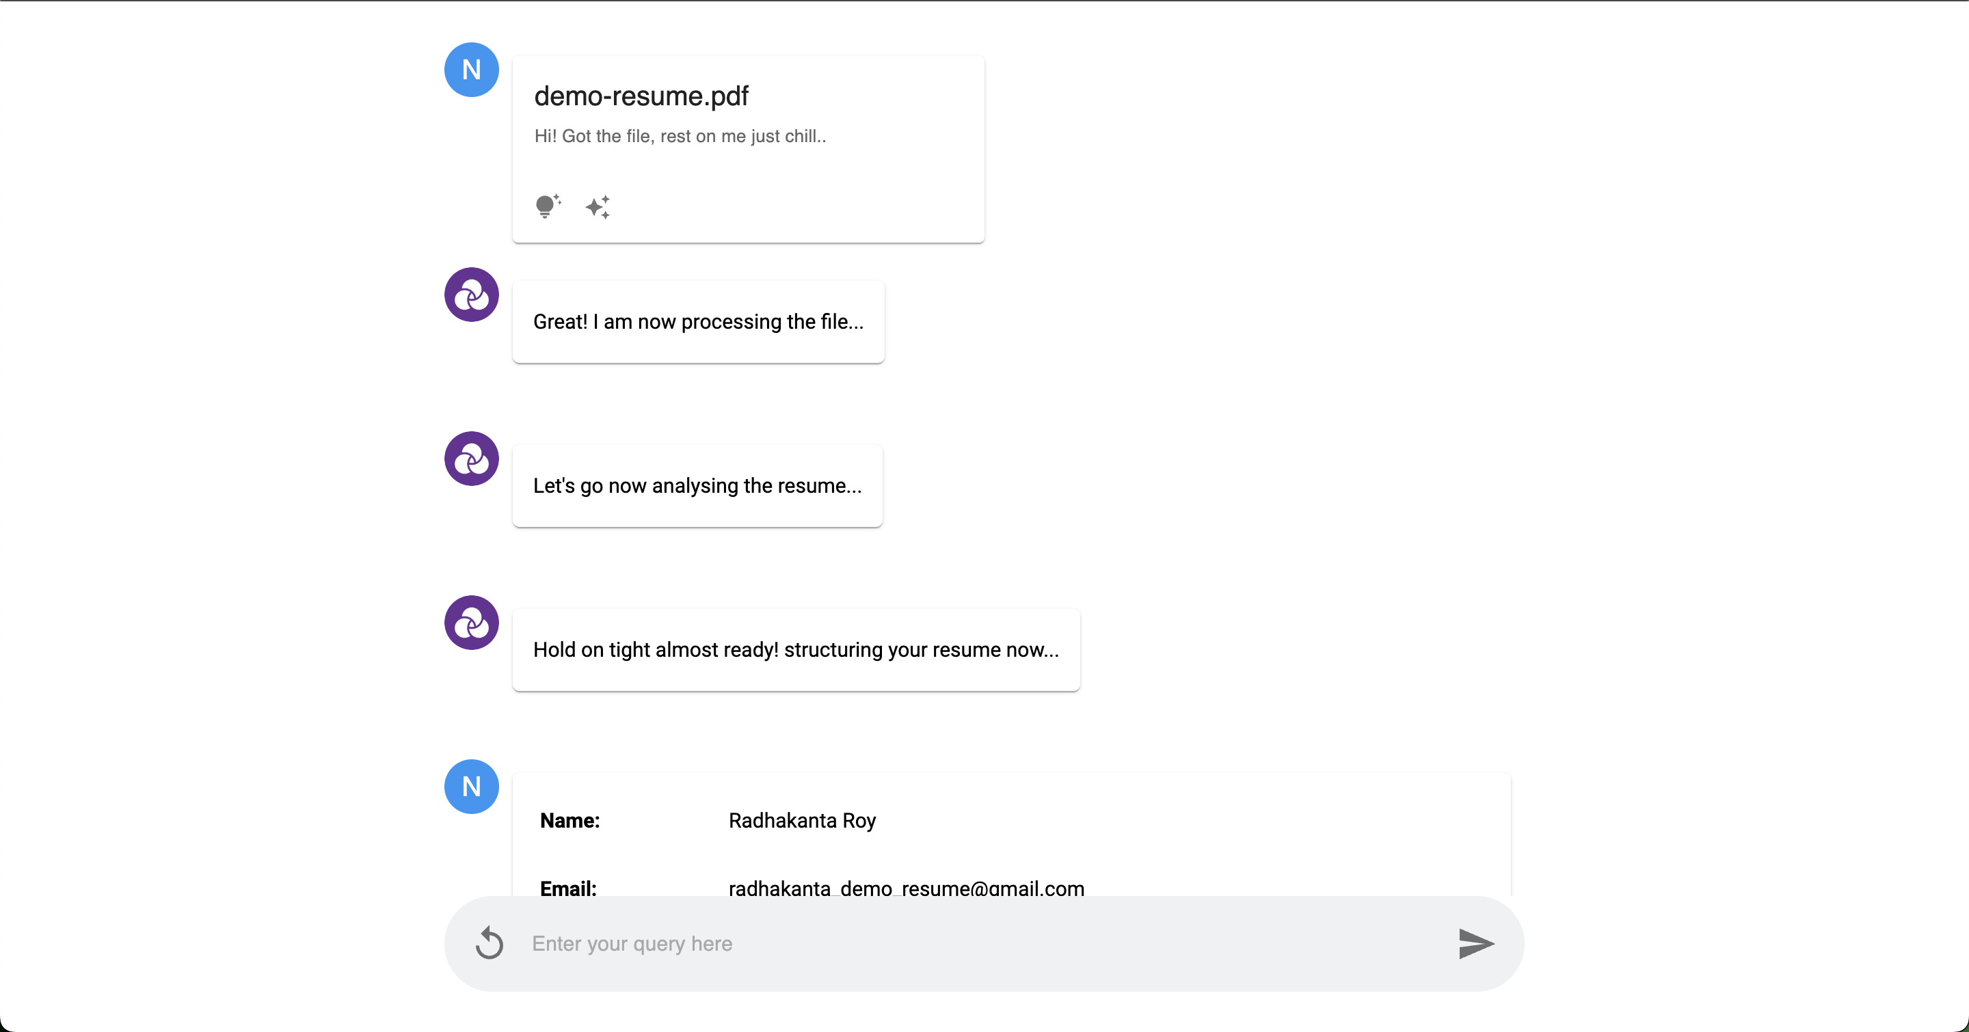The width and height of the screenshot is (1969, 1032).
Task: Click 'Hold on tight almost ready' message
Action: (796, 649)
